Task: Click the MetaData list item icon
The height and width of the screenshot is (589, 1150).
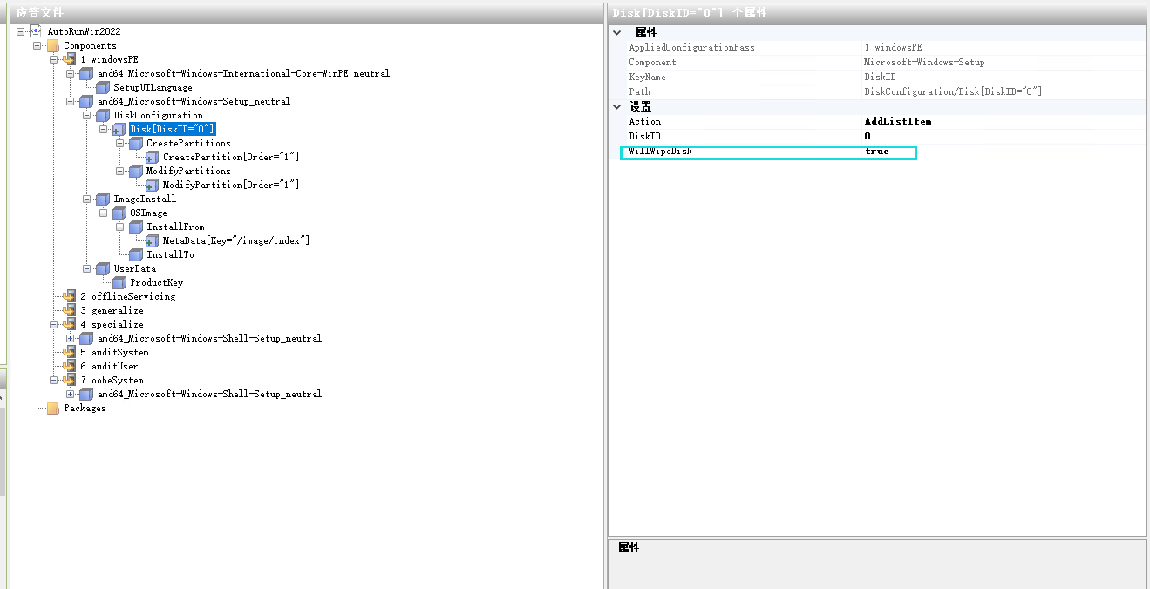Action: pos(153,240)
